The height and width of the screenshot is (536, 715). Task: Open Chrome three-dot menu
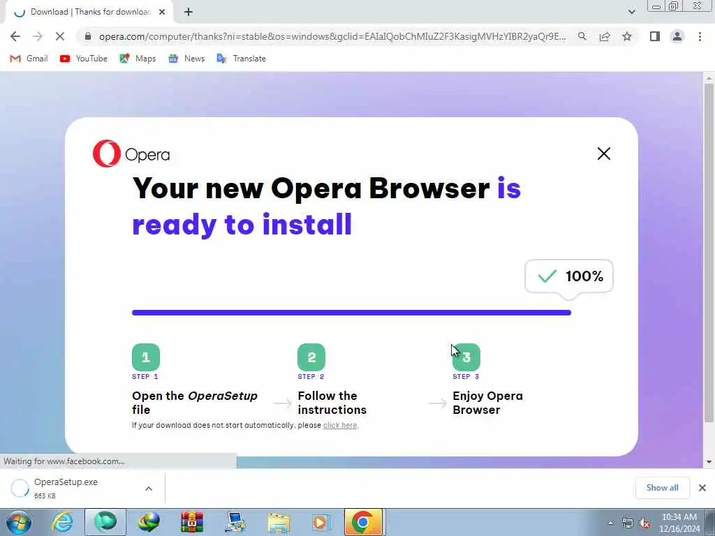700,36
